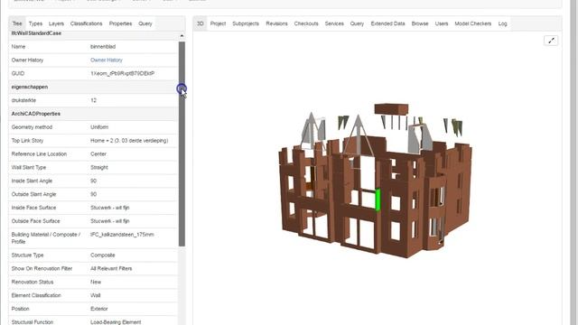This screenshot has height=325, width=578.
Task: Click the Name property label
Action: click(x=18, y=47)
